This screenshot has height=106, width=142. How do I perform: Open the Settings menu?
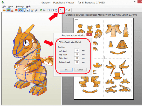click(x=20, y=7)
